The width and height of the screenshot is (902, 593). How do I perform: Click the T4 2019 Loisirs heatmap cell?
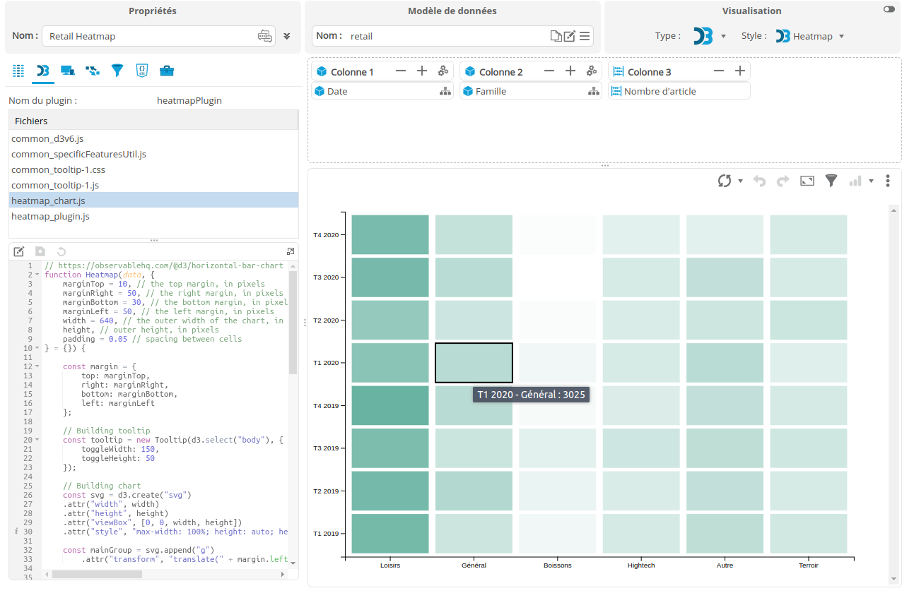point(390,405)
